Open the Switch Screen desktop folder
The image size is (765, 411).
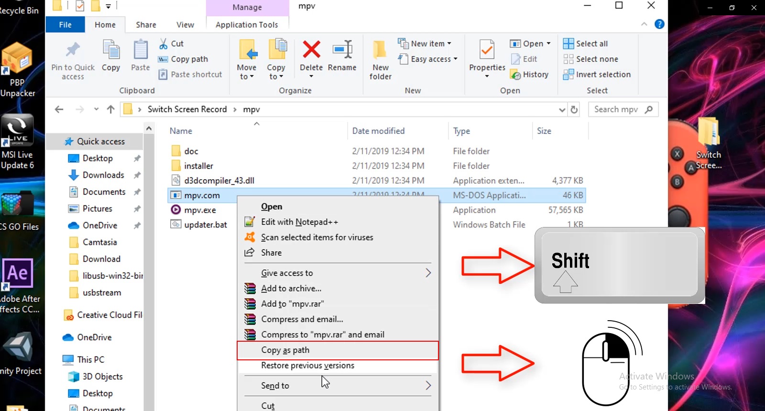point(709,143)
